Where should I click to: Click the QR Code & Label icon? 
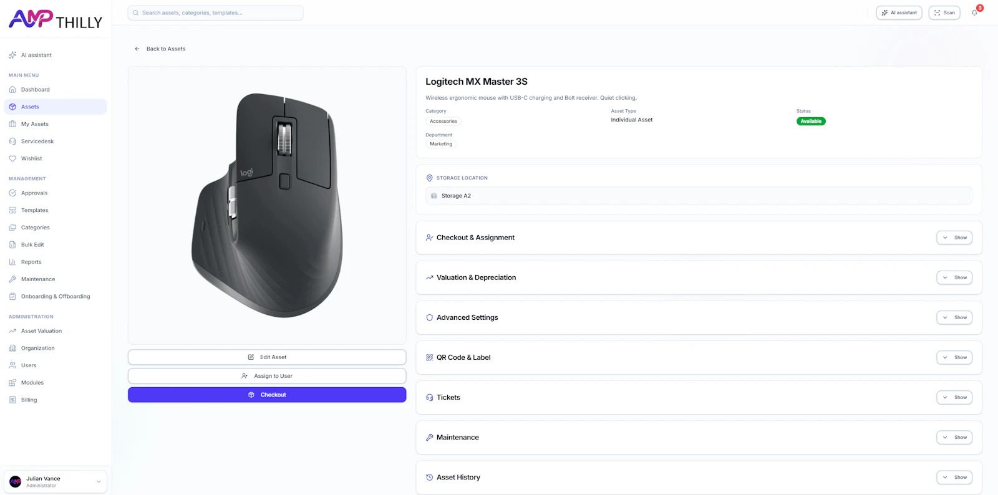point(429,357)
